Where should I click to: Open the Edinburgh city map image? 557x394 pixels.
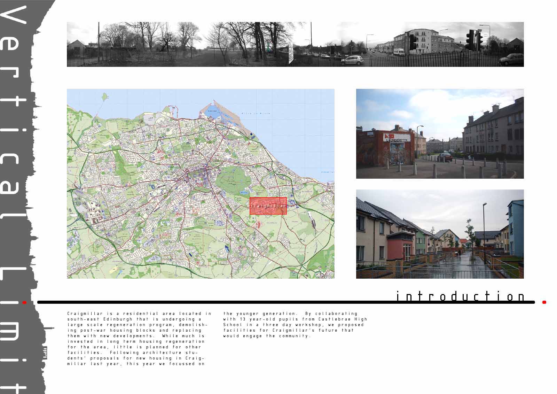point(201,184)
